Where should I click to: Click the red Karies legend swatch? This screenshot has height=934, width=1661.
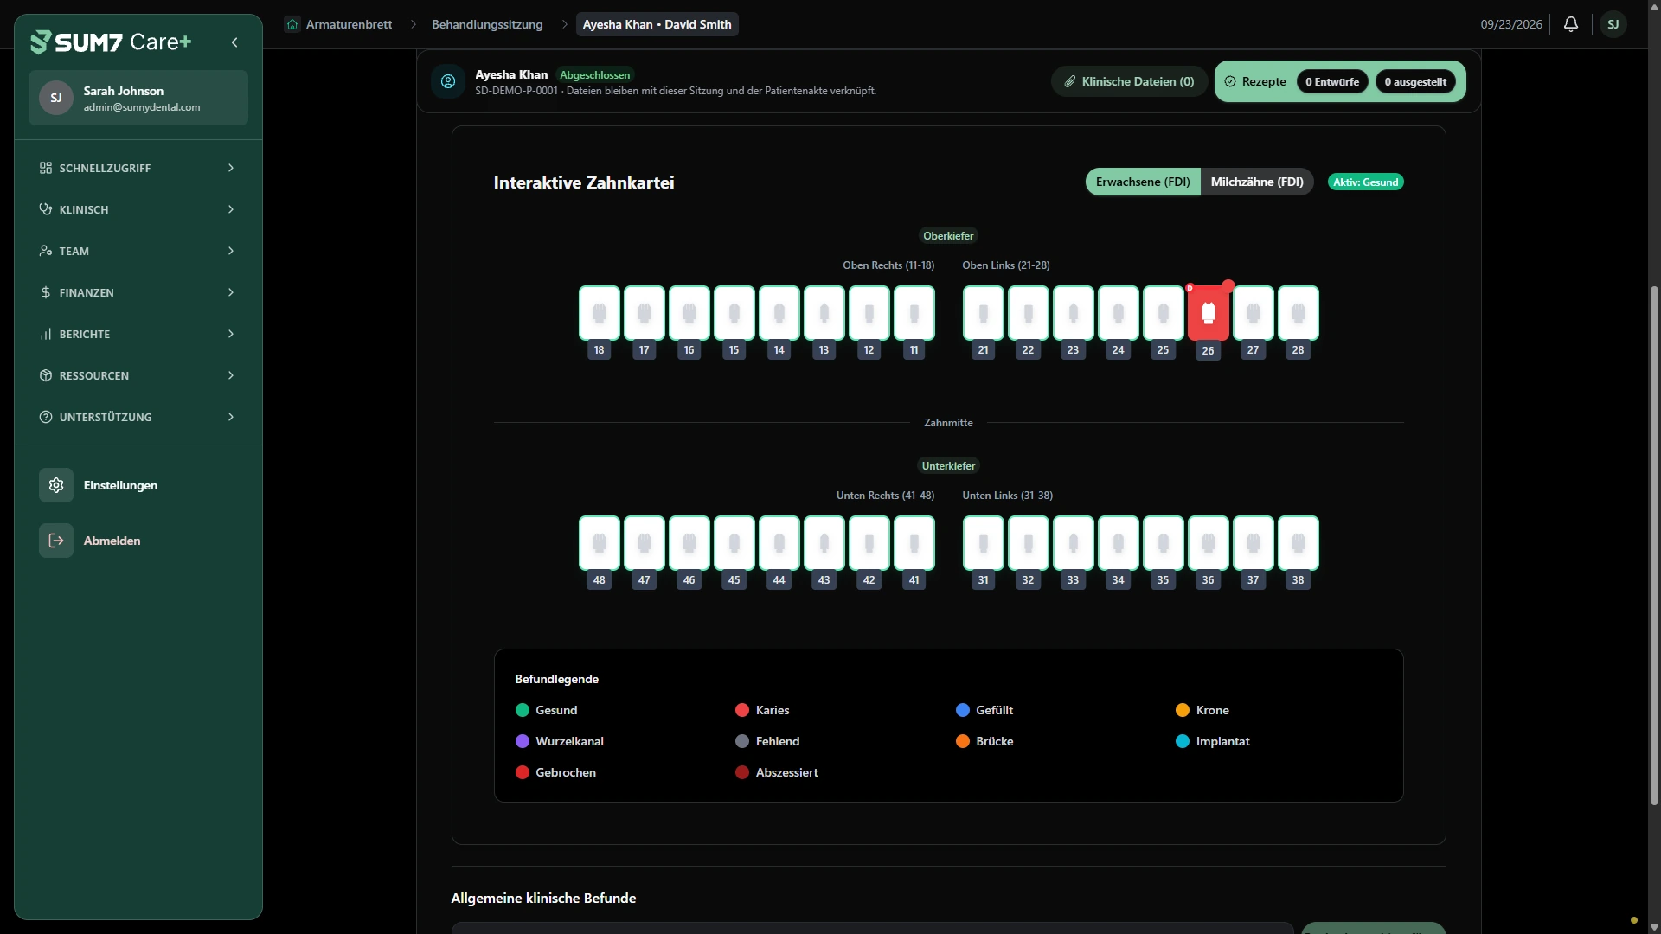pyautogui.click(x=742, y=710)
